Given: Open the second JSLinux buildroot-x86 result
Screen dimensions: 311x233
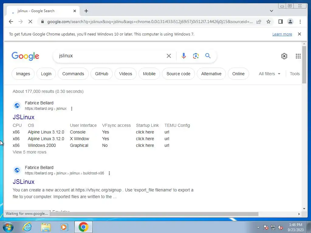Looking at the screenshot, I should pos(24,182).
